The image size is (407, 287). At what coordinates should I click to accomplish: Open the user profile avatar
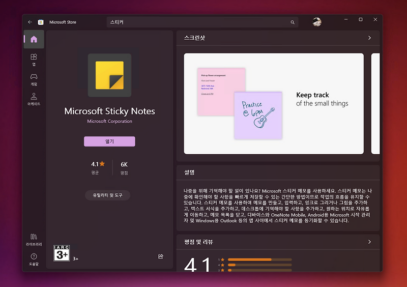[x=317, y=22]
